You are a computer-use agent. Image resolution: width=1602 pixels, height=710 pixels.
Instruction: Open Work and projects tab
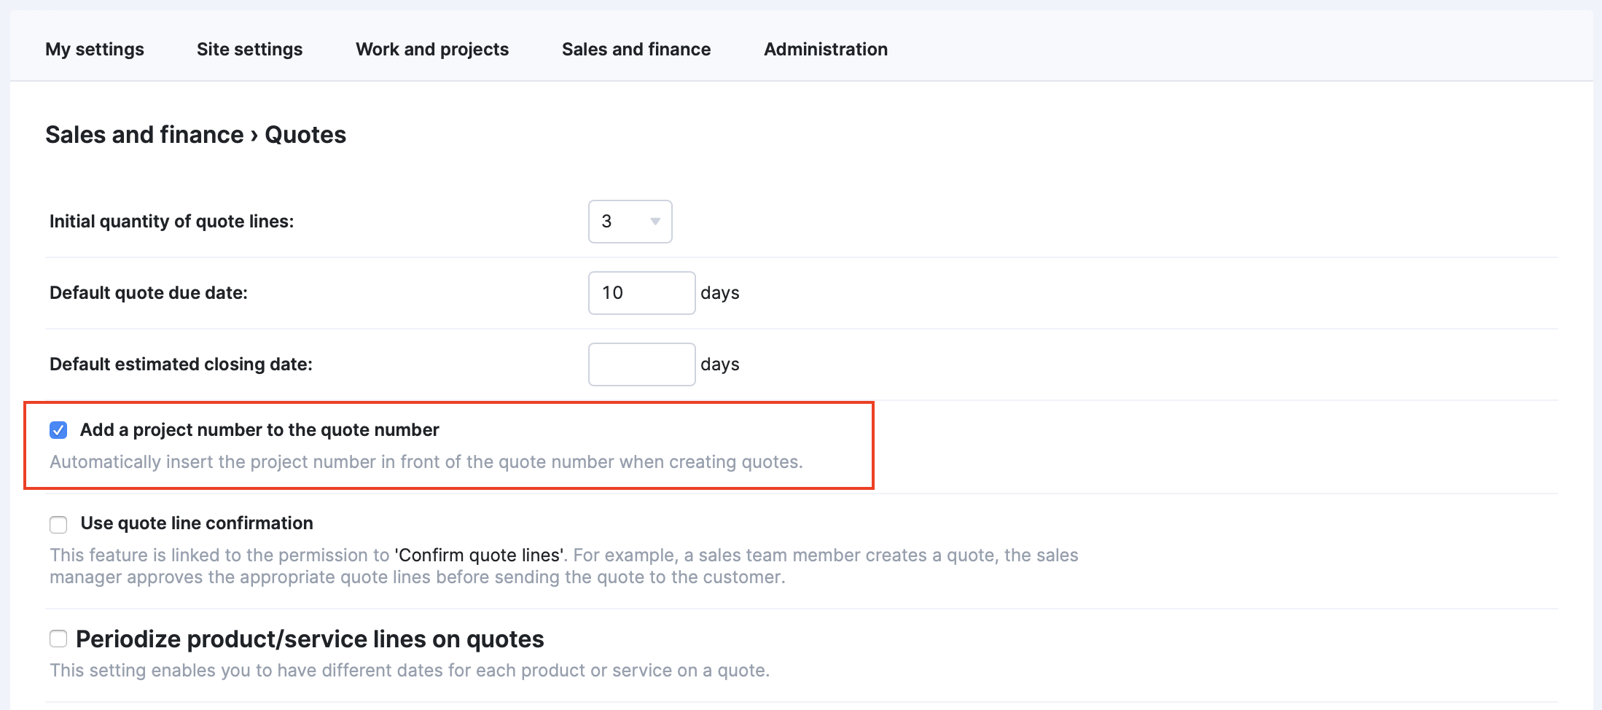click(432, 49)
